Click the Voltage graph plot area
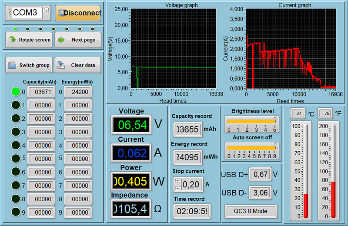This screenshot has width=348, height=226. tap(174, 48)
